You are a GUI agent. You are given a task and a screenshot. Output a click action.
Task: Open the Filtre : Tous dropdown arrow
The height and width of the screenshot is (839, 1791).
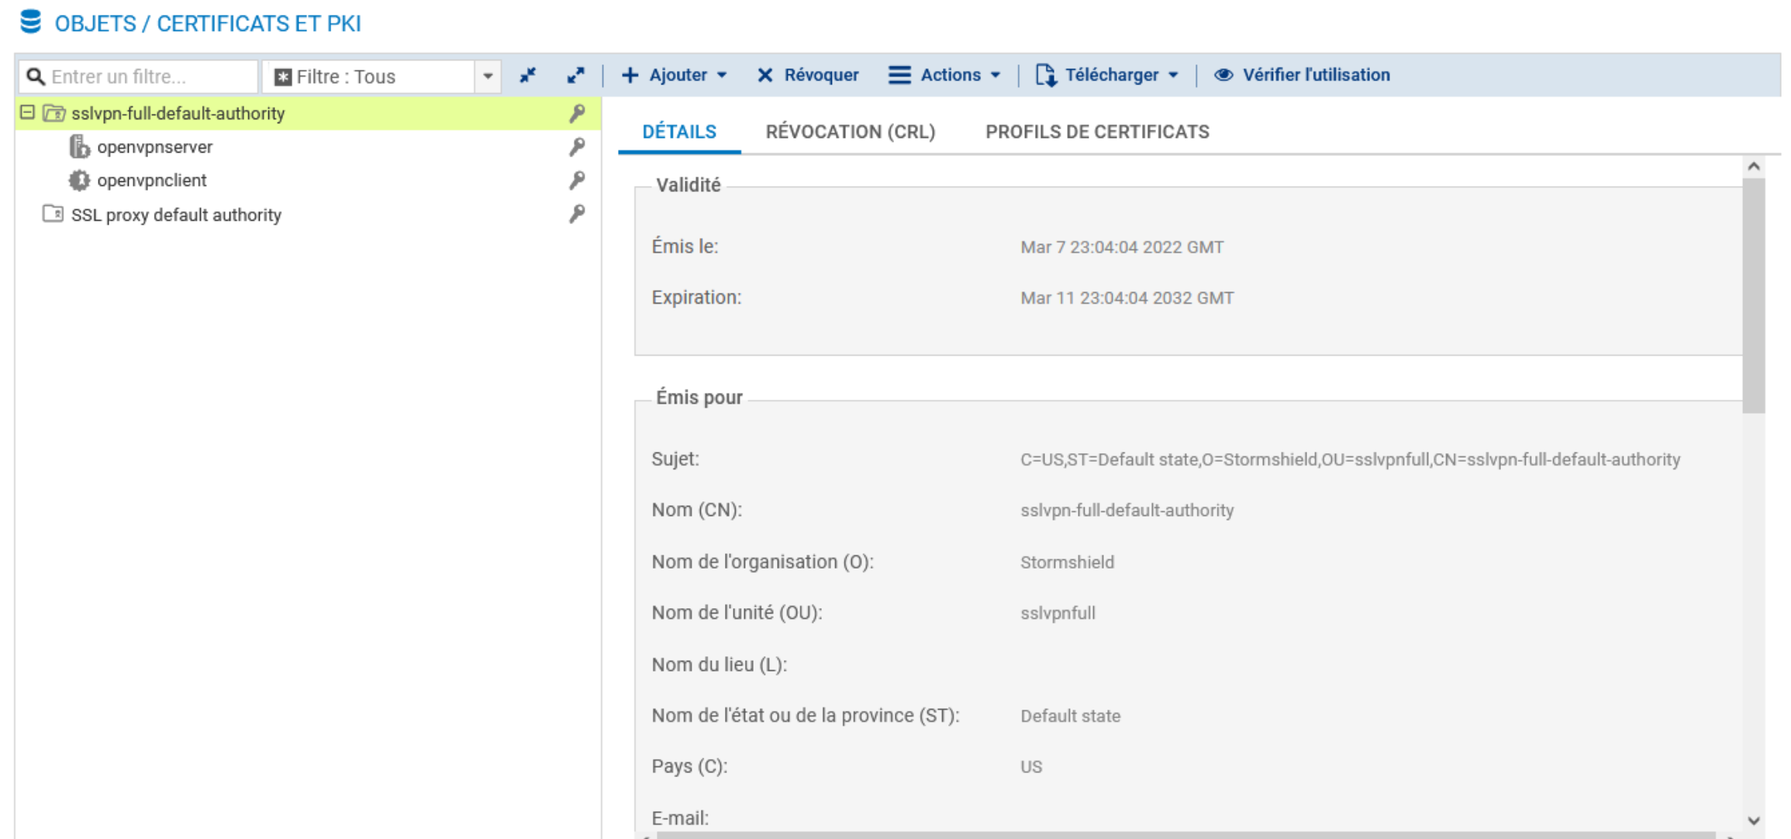tap(488, 77)
